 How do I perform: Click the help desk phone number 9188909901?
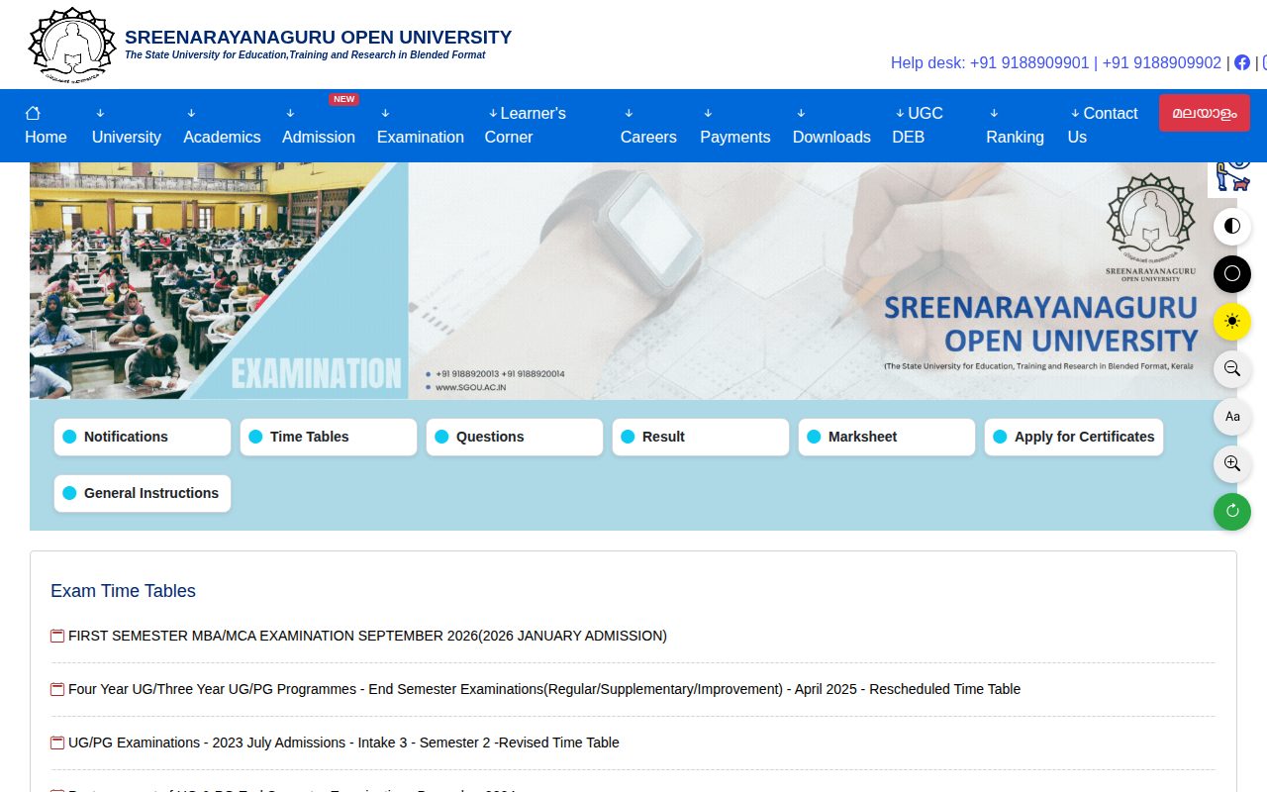pyautogui.click(x=1029, y=62)
